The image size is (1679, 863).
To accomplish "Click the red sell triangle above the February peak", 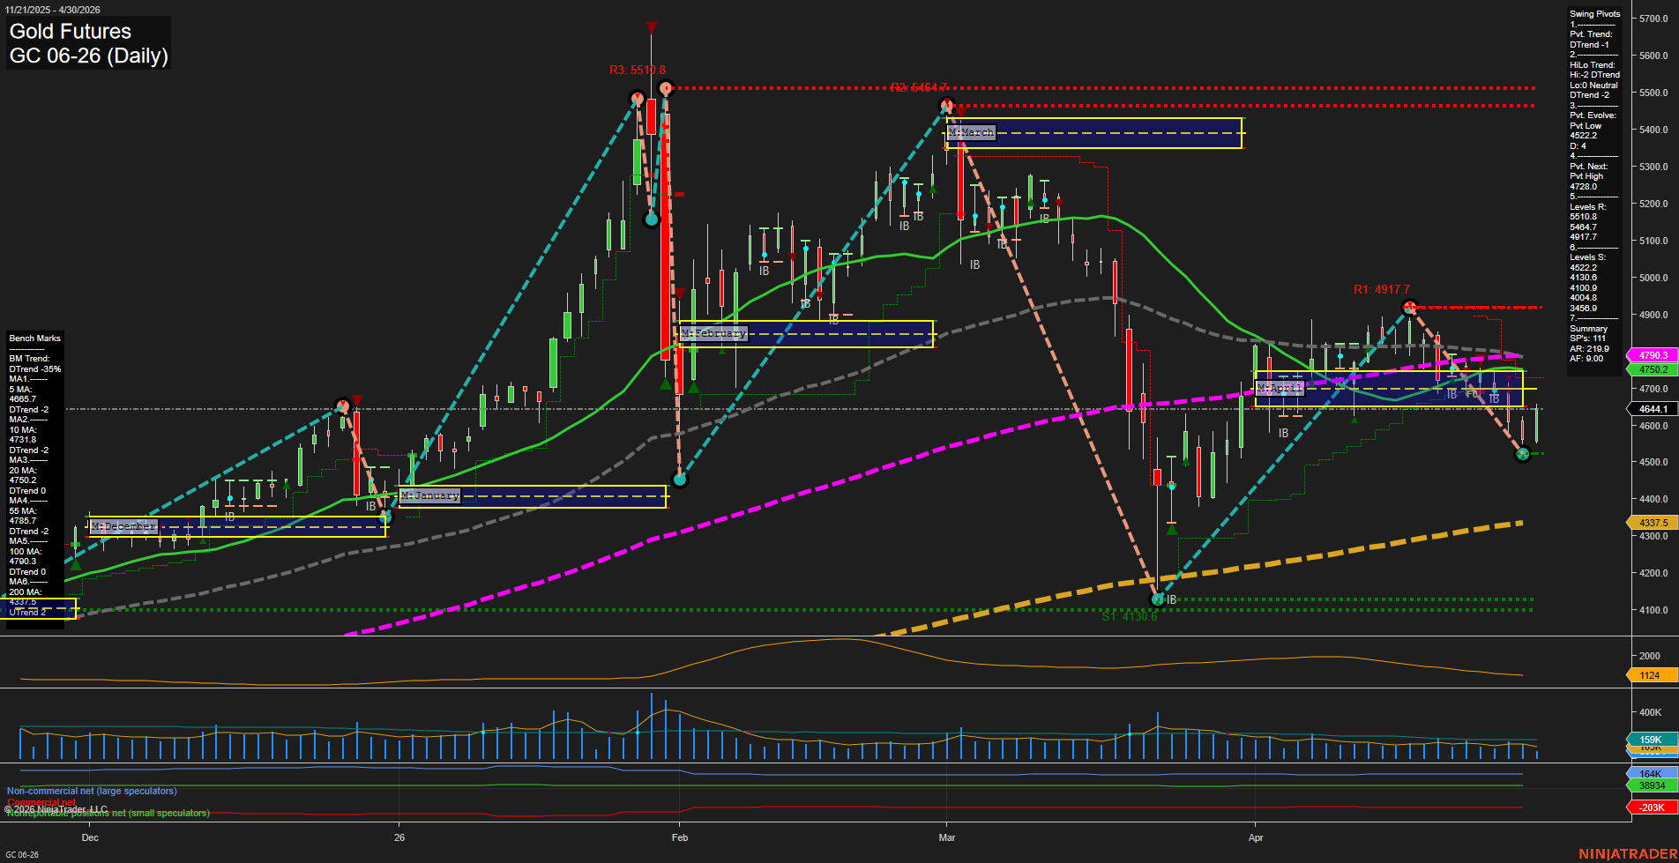I will pyautogui.click(x=651, y=26).
